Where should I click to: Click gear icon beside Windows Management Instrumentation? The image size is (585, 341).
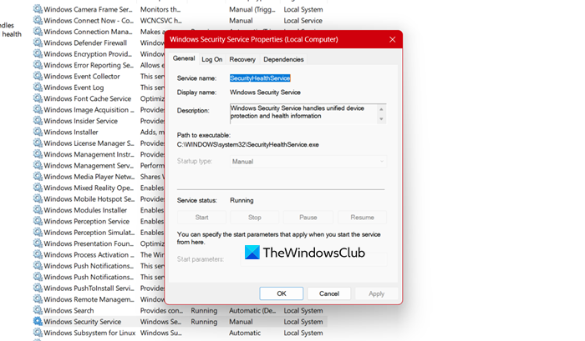pos(38,154)
